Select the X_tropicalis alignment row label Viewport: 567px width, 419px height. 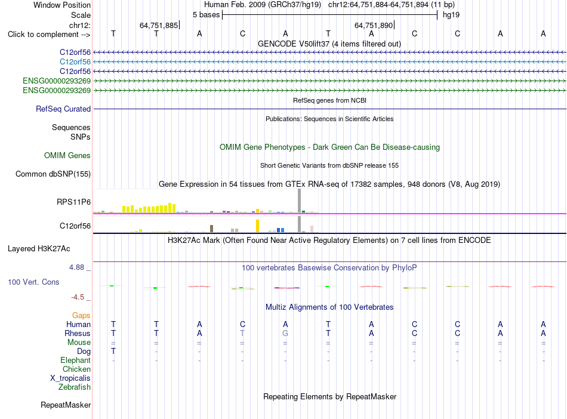(x=70, y=378)
